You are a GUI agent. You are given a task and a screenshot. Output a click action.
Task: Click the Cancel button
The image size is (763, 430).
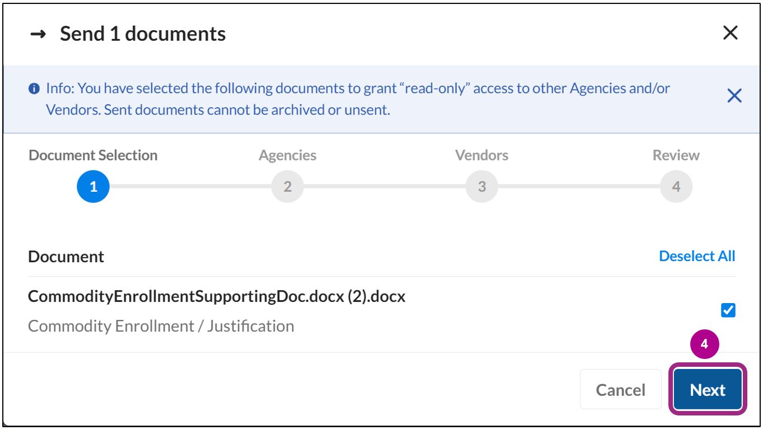tap(621, 389)
